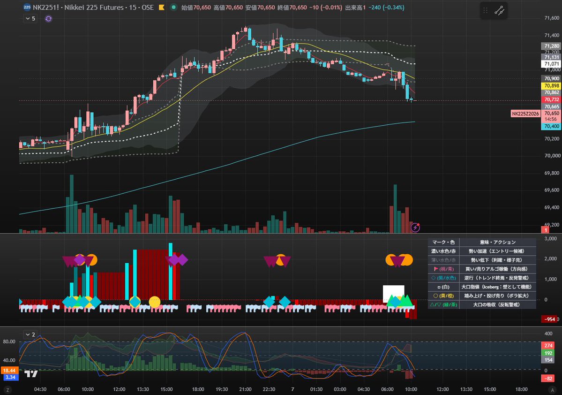Click the Z button at bottom left

[7, 390]
